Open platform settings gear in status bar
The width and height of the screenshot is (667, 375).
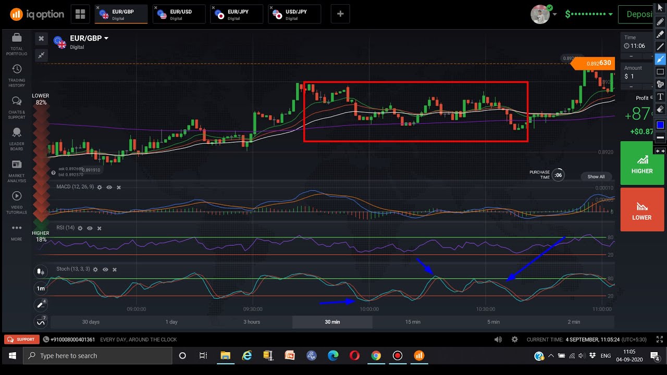pyautogui.click(x=515, y=340)
